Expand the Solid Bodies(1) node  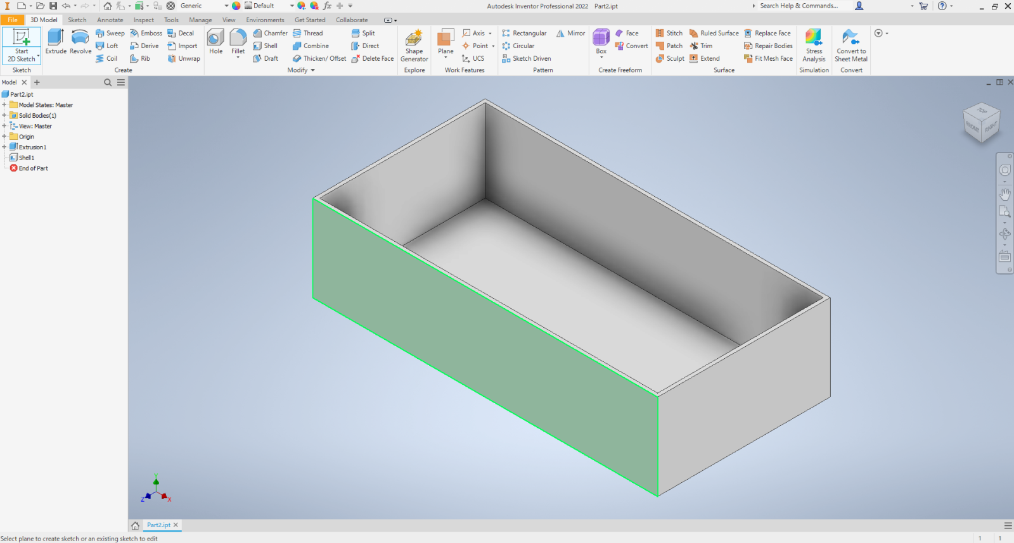(4, 116)
